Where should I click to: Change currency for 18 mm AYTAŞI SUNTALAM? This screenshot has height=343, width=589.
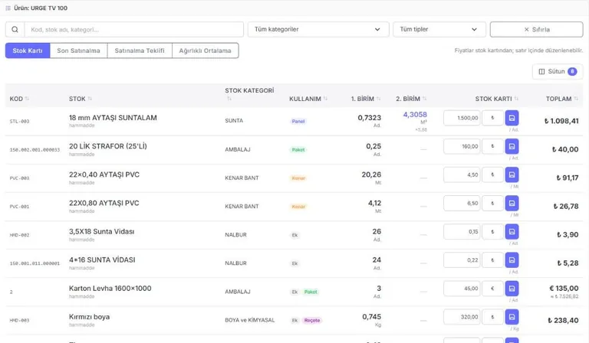[492, 118]
